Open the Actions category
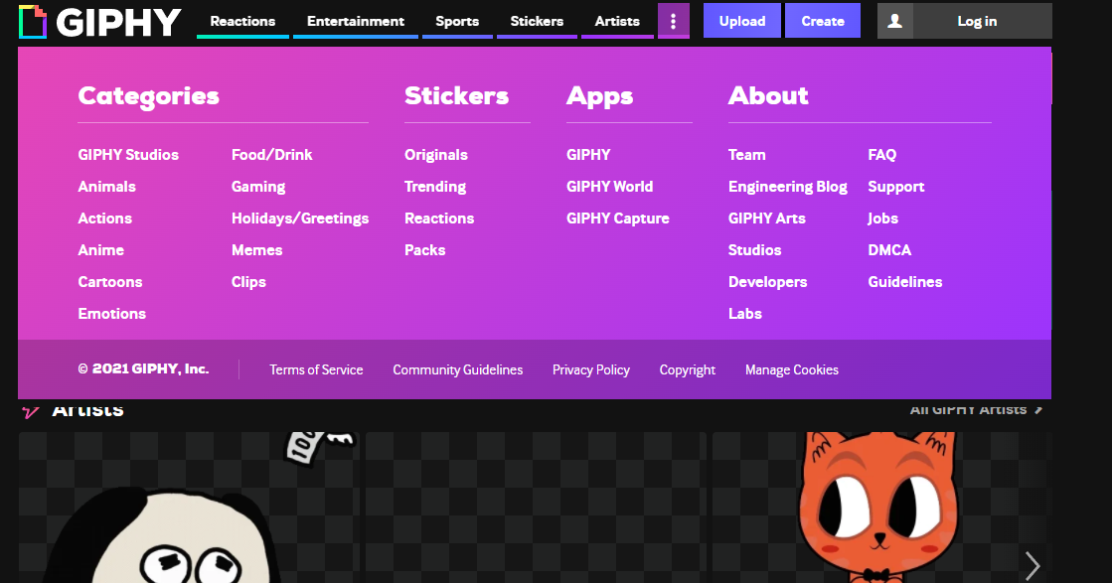 point(105,219)
